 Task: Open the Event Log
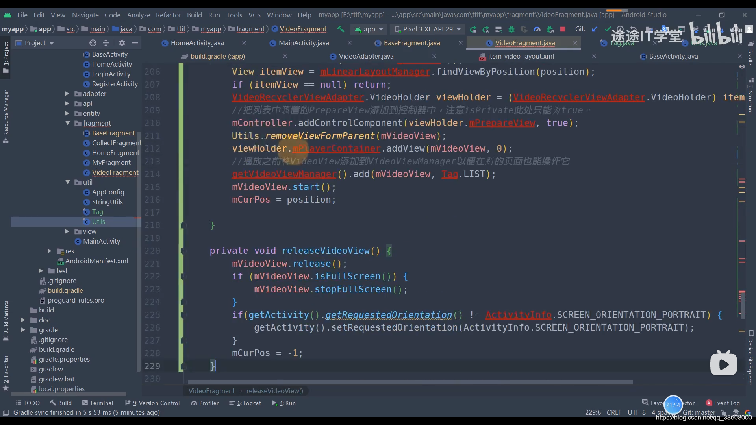click(x=723, y=403)
